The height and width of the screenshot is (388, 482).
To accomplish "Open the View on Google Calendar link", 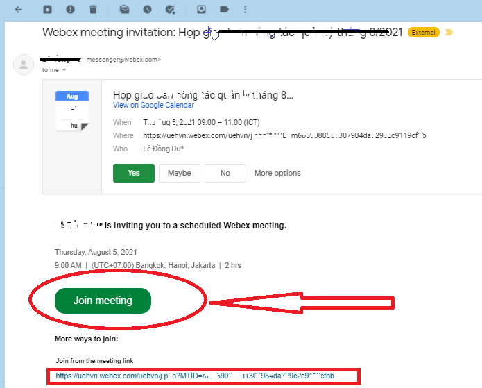I will [x=153, y=105].
